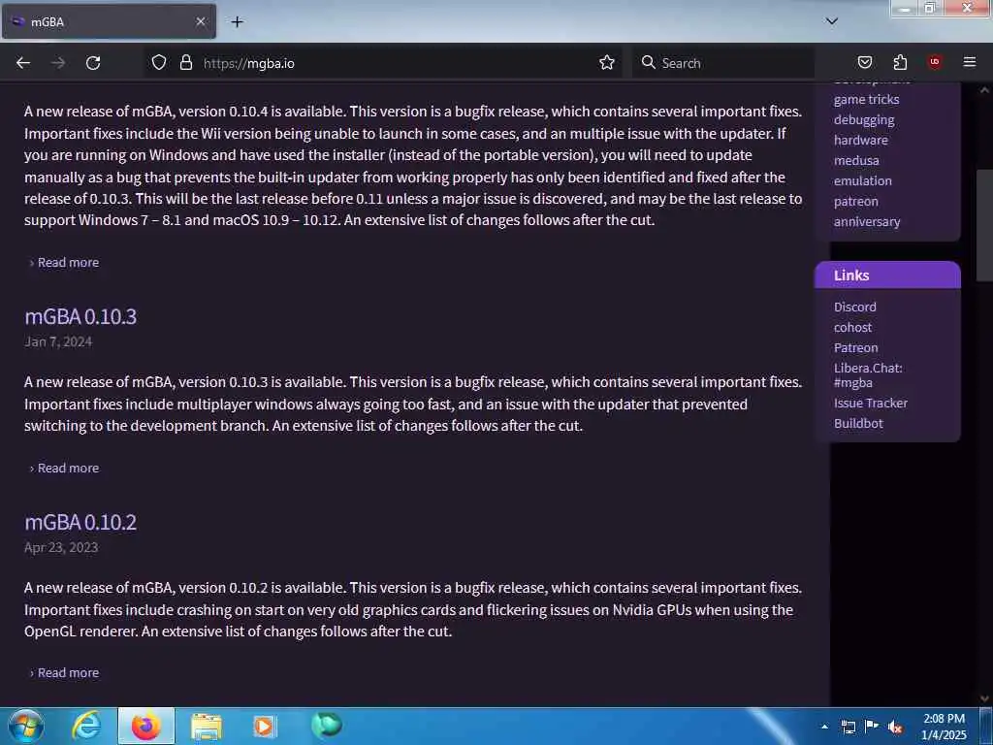Launch Internet Explorer from taskbar
This screenshot has height=745, width=993.
coord(86,726)
